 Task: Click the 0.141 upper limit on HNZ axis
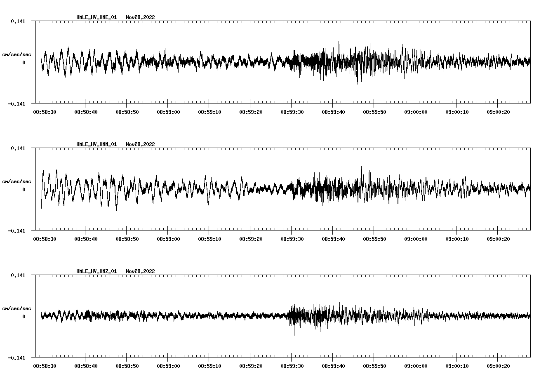point(18,275)
